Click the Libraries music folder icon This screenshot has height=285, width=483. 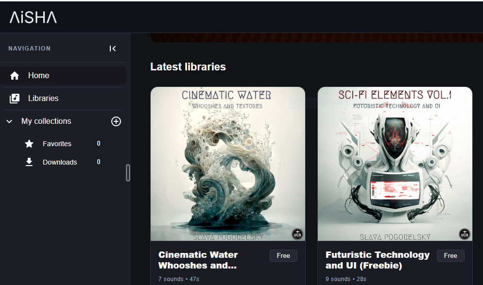click(15, 99)
